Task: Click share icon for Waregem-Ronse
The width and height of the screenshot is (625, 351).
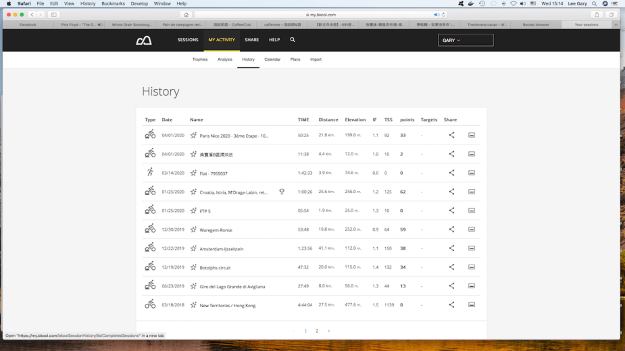Action: pyautogui.click(x=451, y=230)
